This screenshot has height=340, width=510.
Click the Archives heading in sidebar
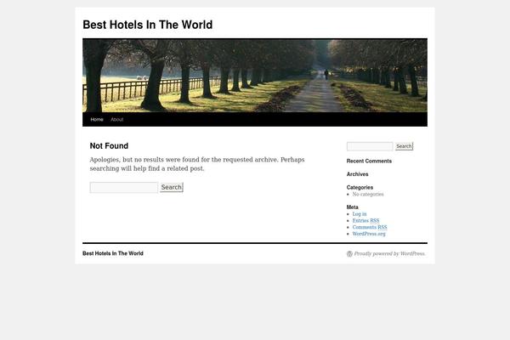tap(358, 174)
